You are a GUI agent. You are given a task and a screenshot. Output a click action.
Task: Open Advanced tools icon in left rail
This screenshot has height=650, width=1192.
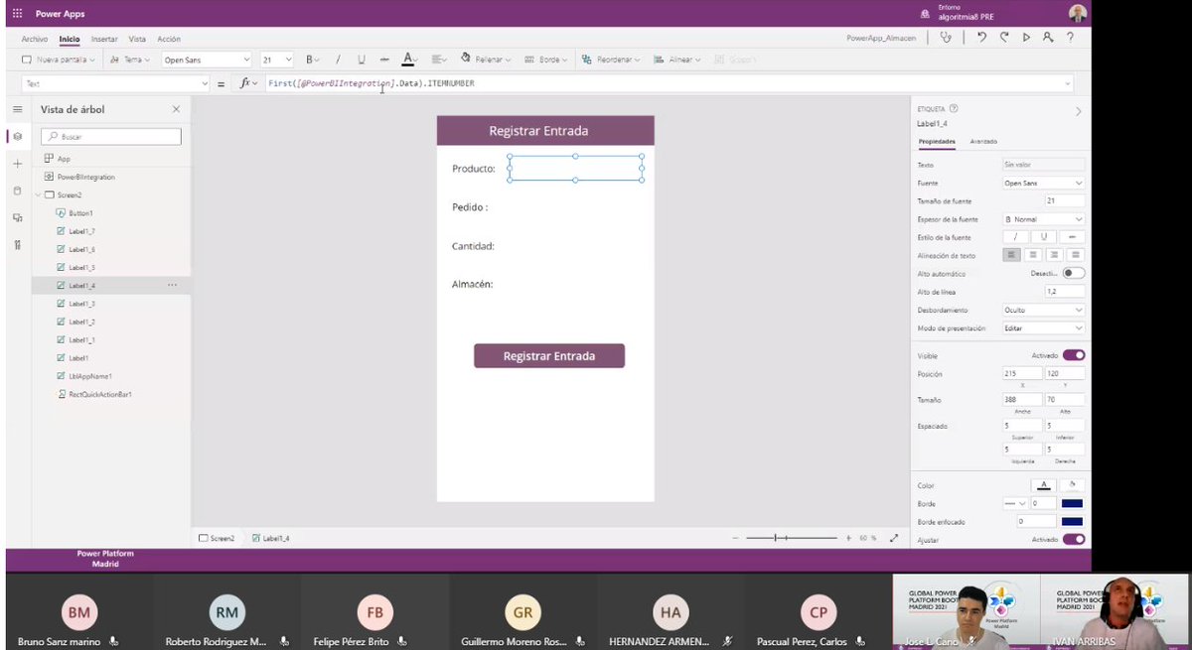(17, 244)
